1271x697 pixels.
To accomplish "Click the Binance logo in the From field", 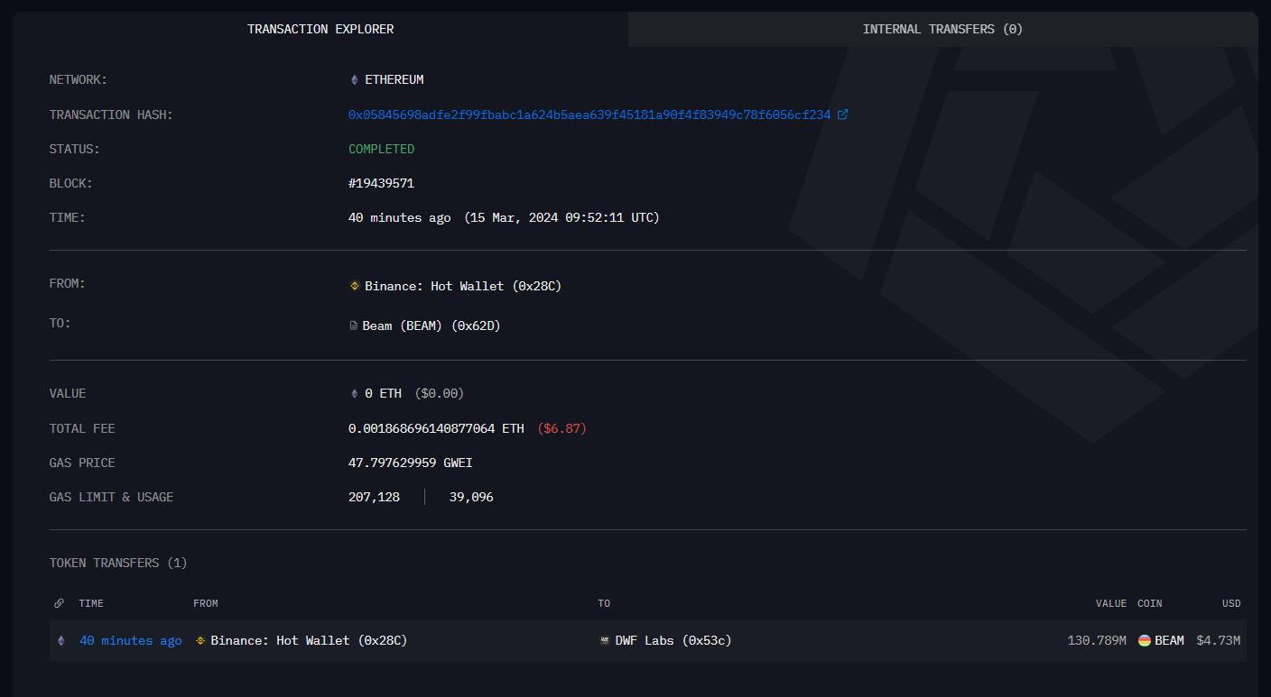I will (x=355, y=287).
